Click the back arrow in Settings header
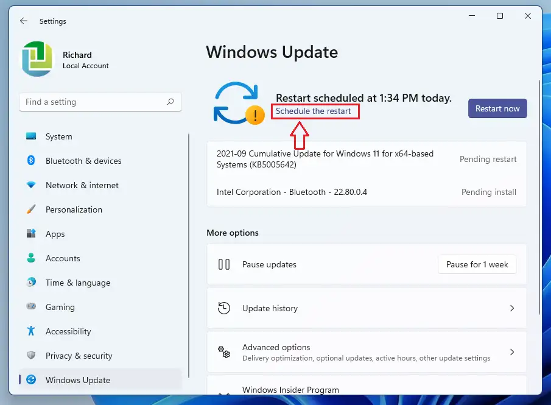This screenshot has width=551, height=405. pos(24,21)
